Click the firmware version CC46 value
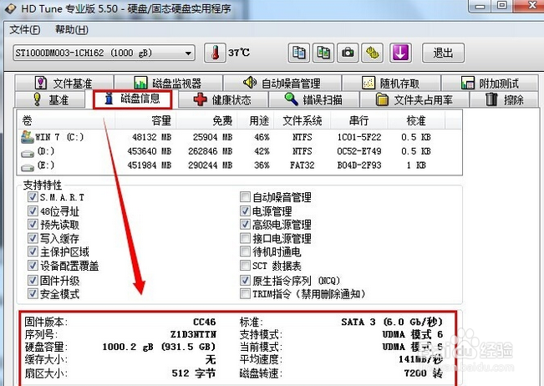 coord(205,322)
